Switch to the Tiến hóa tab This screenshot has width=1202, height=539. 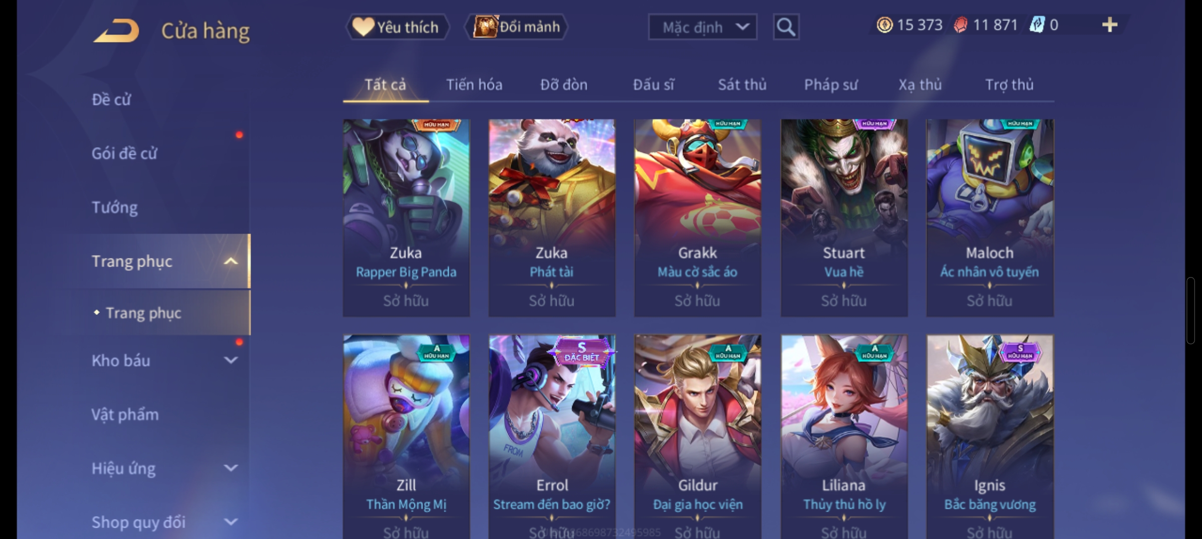pos(474,85)
